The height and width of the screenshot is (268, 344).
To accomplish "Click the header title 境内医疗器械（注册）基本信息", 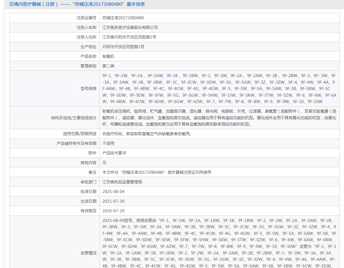I will pyautogui.click(x=79, y=4).
